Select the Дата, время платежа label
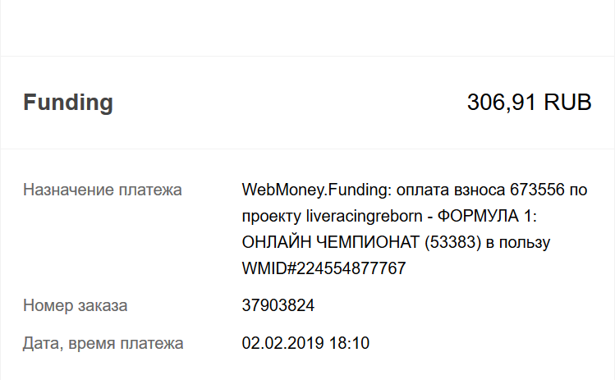The image size is (615, 380). click(103, 343)
